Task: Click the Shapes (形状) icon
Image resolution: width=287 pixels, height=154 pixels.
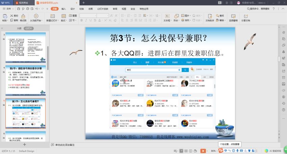Action: (x=176, y=16)
